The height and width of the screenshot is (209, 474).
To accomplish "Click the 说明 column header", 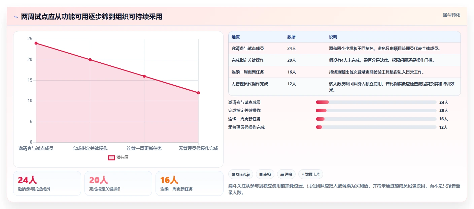I will 333,37.
